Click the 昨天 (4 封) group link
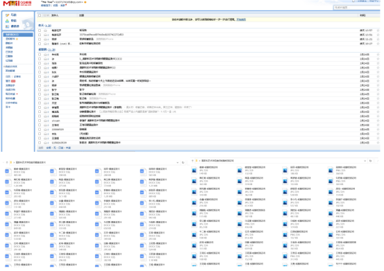 [45, 26]
